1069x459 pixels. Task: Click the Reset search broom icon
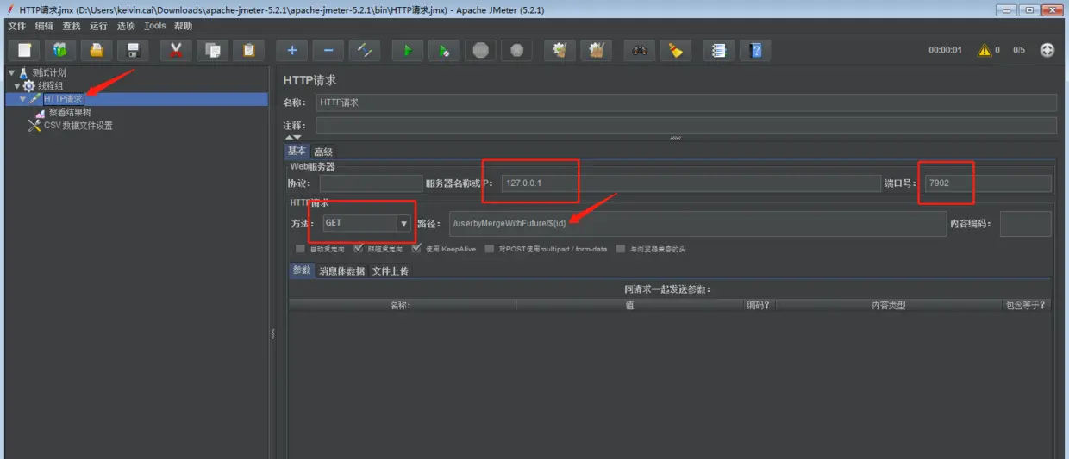676,50
